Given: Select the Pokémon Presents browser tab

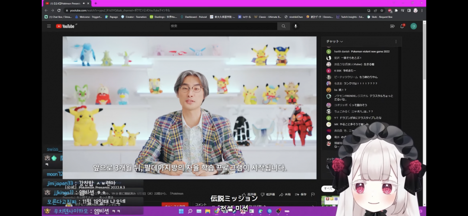Looking at the screenshot, I should click(x=66, y=3).
